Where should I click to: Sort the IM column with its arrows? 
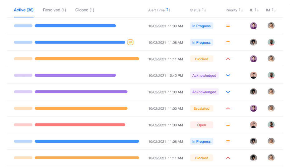pyautogui.click(x=274, y=10)
